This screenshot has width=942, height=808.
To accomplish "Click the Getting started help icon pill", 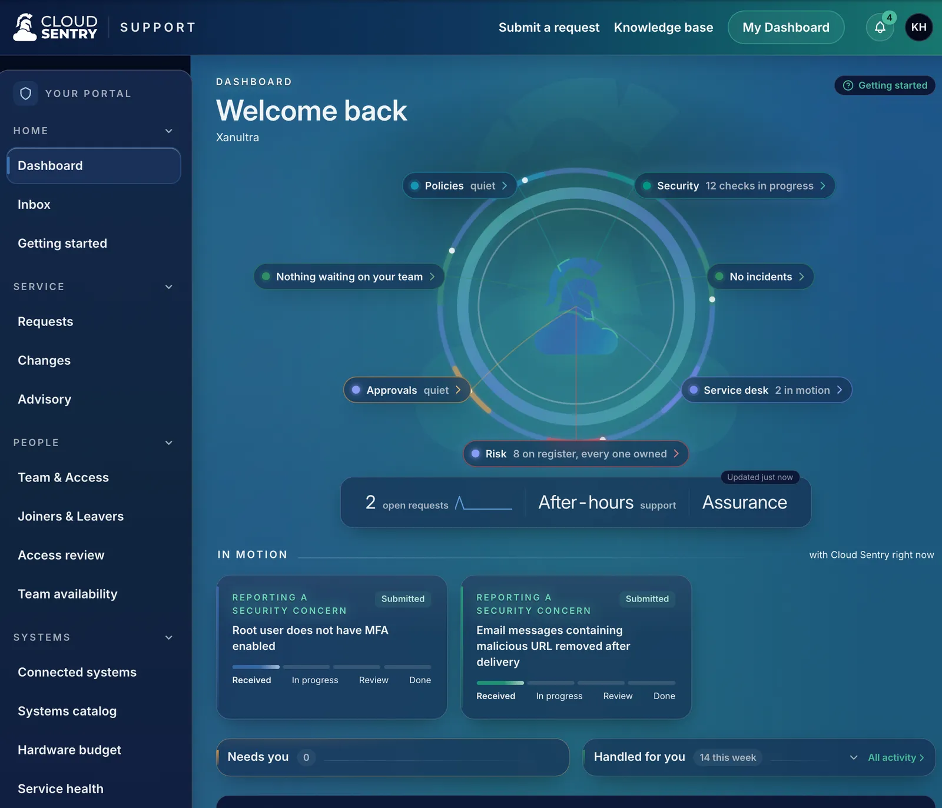I will coord(884,85).
